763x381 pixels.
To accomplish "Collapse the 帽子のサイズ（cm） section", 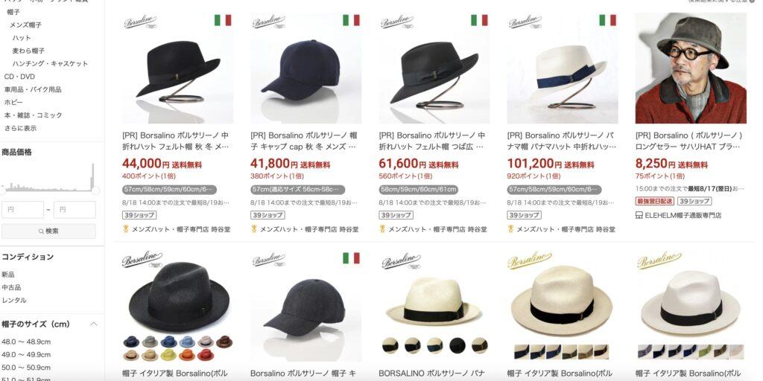I will 94,324.
